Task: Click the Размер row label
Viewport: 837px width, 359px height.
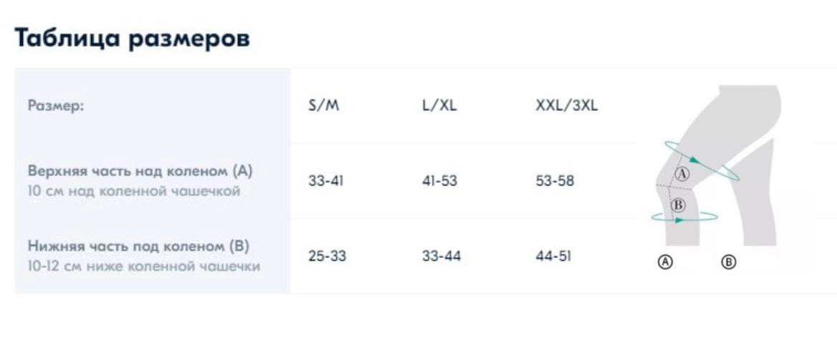Action: click(x=56, y=105)
